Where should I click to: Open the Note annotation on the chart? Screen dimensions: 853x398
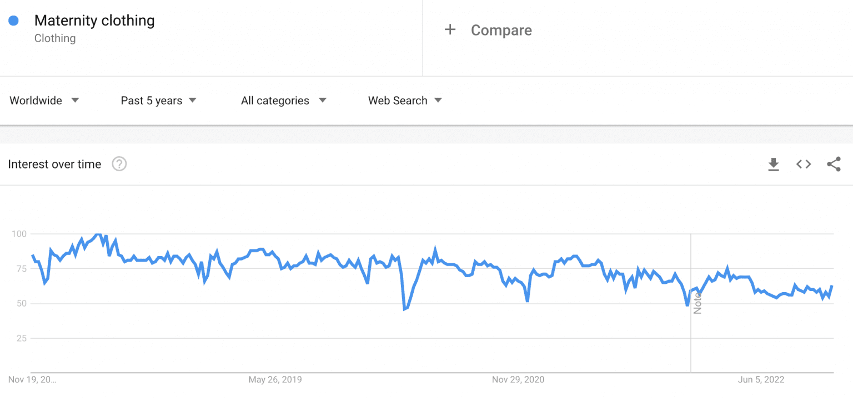[x=698, y=302]
